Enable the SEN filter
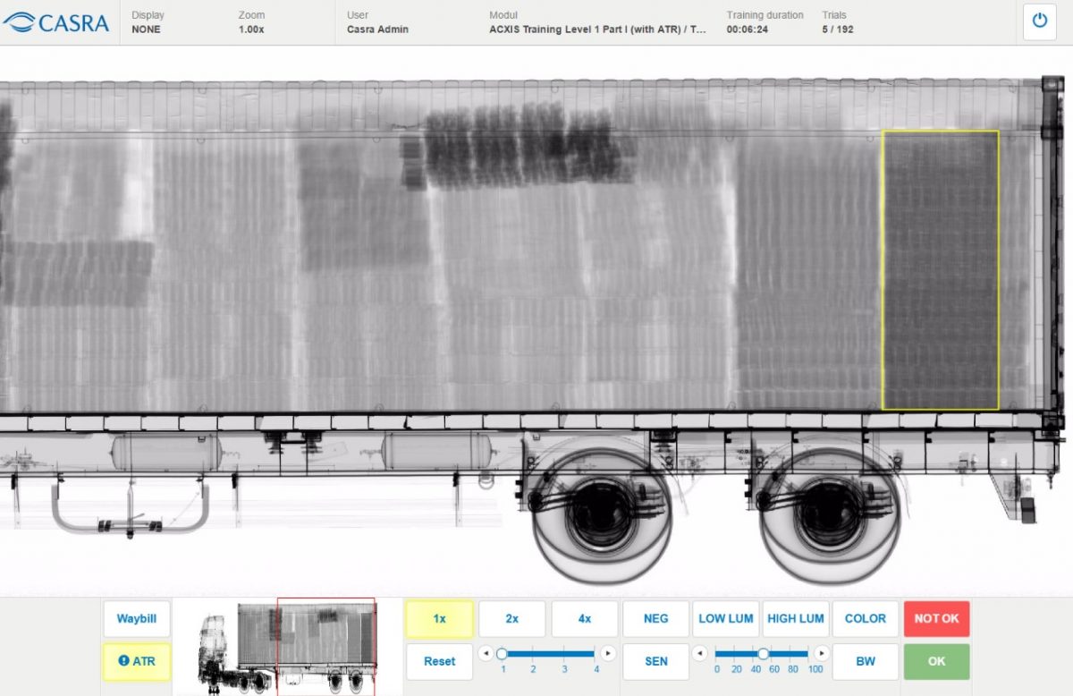This screenshot has width=1073, height=696. point(655,661)
